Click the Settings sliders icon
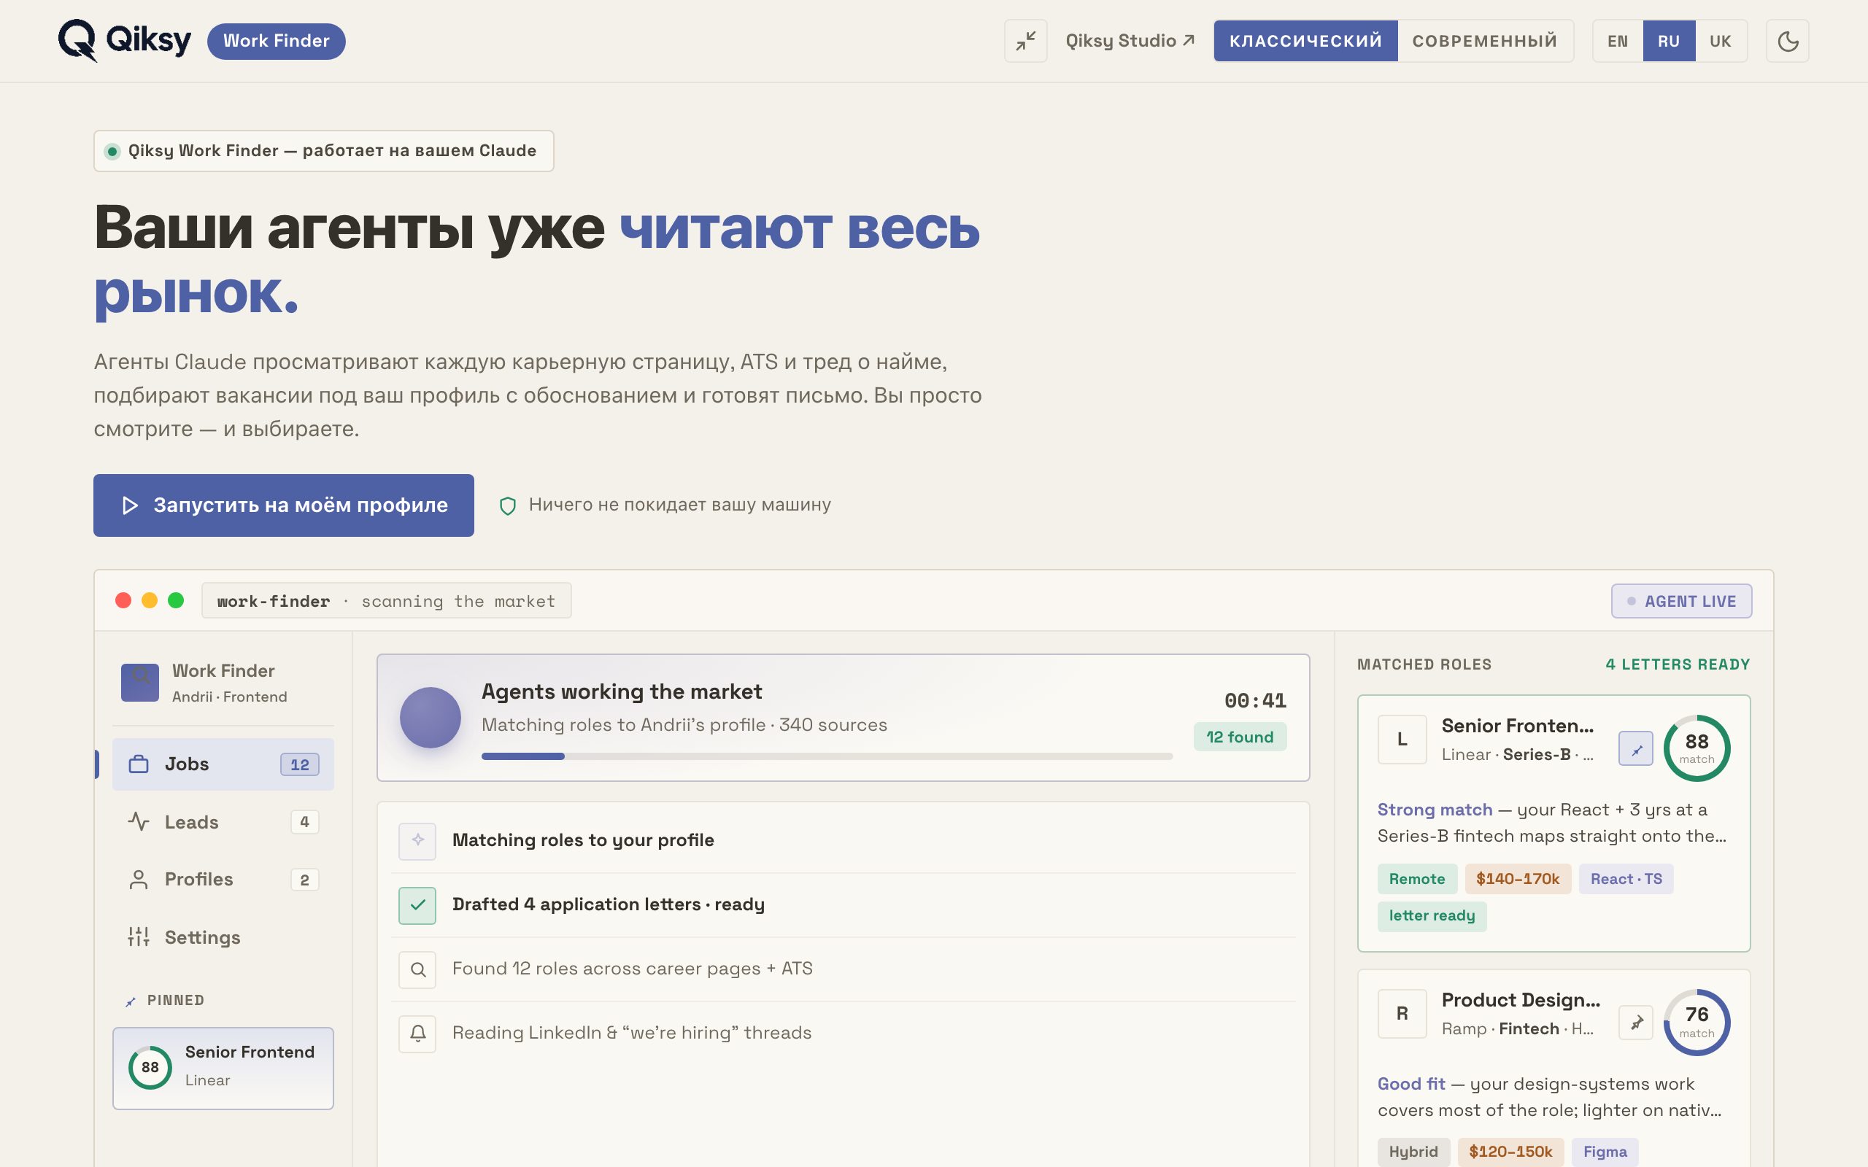Screen dimensions: 1868x1167 (x=139, y=937)
